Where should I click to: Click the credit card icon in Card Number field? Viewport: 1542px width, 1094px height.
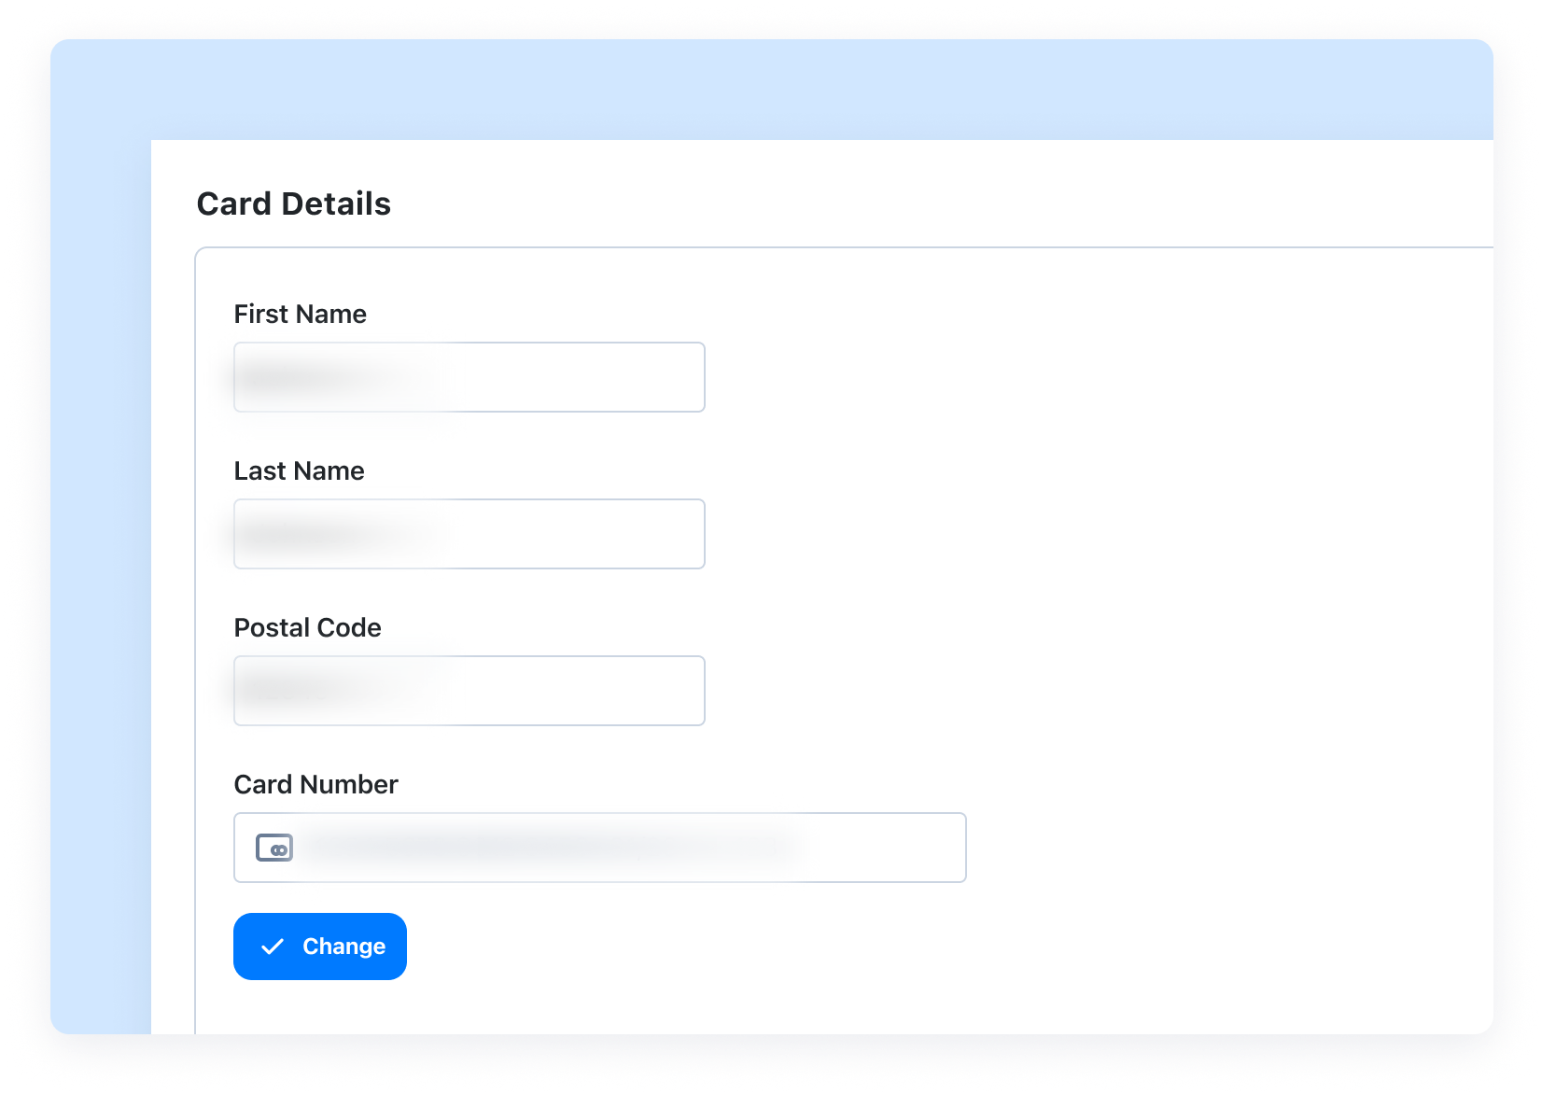pyautogui.click(x=273, y=848)
